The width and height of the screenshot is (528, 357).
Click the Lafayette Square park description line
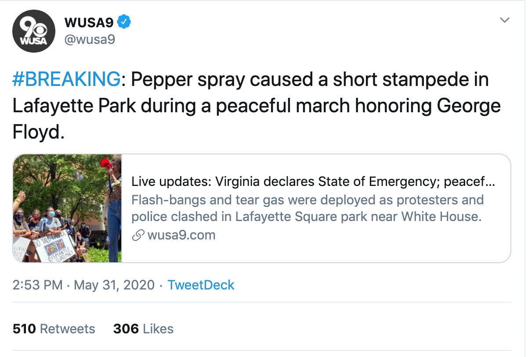tap(306, 217)
